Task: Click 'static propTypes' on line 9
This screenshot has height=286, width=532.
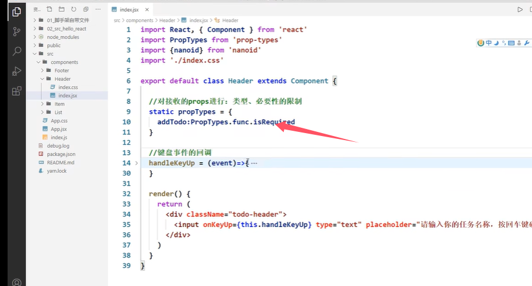Action: (x=182, y=112)
